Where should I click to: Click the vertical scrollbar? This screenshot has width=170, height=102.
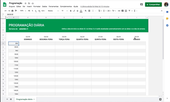(163, 39)
